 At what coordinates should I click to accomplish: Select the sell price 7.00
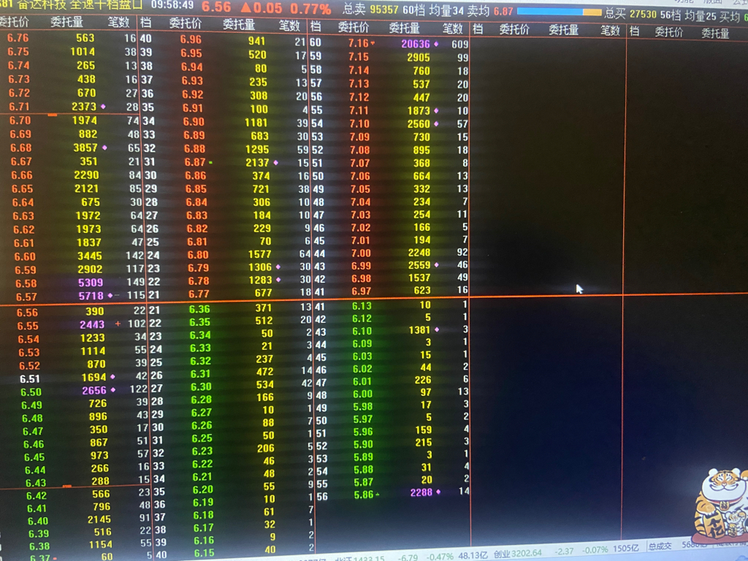tap(361, 253)
